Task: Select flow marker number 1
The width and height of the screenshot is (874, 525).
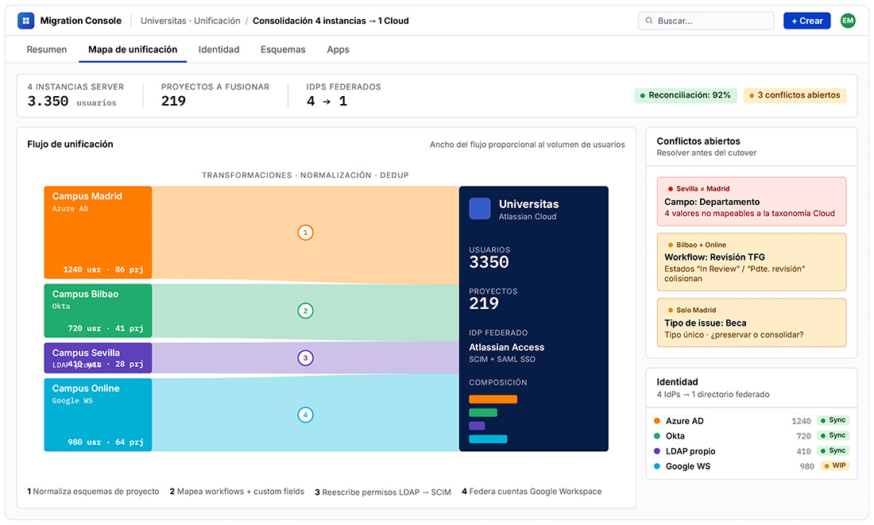Action: (305, 233)
